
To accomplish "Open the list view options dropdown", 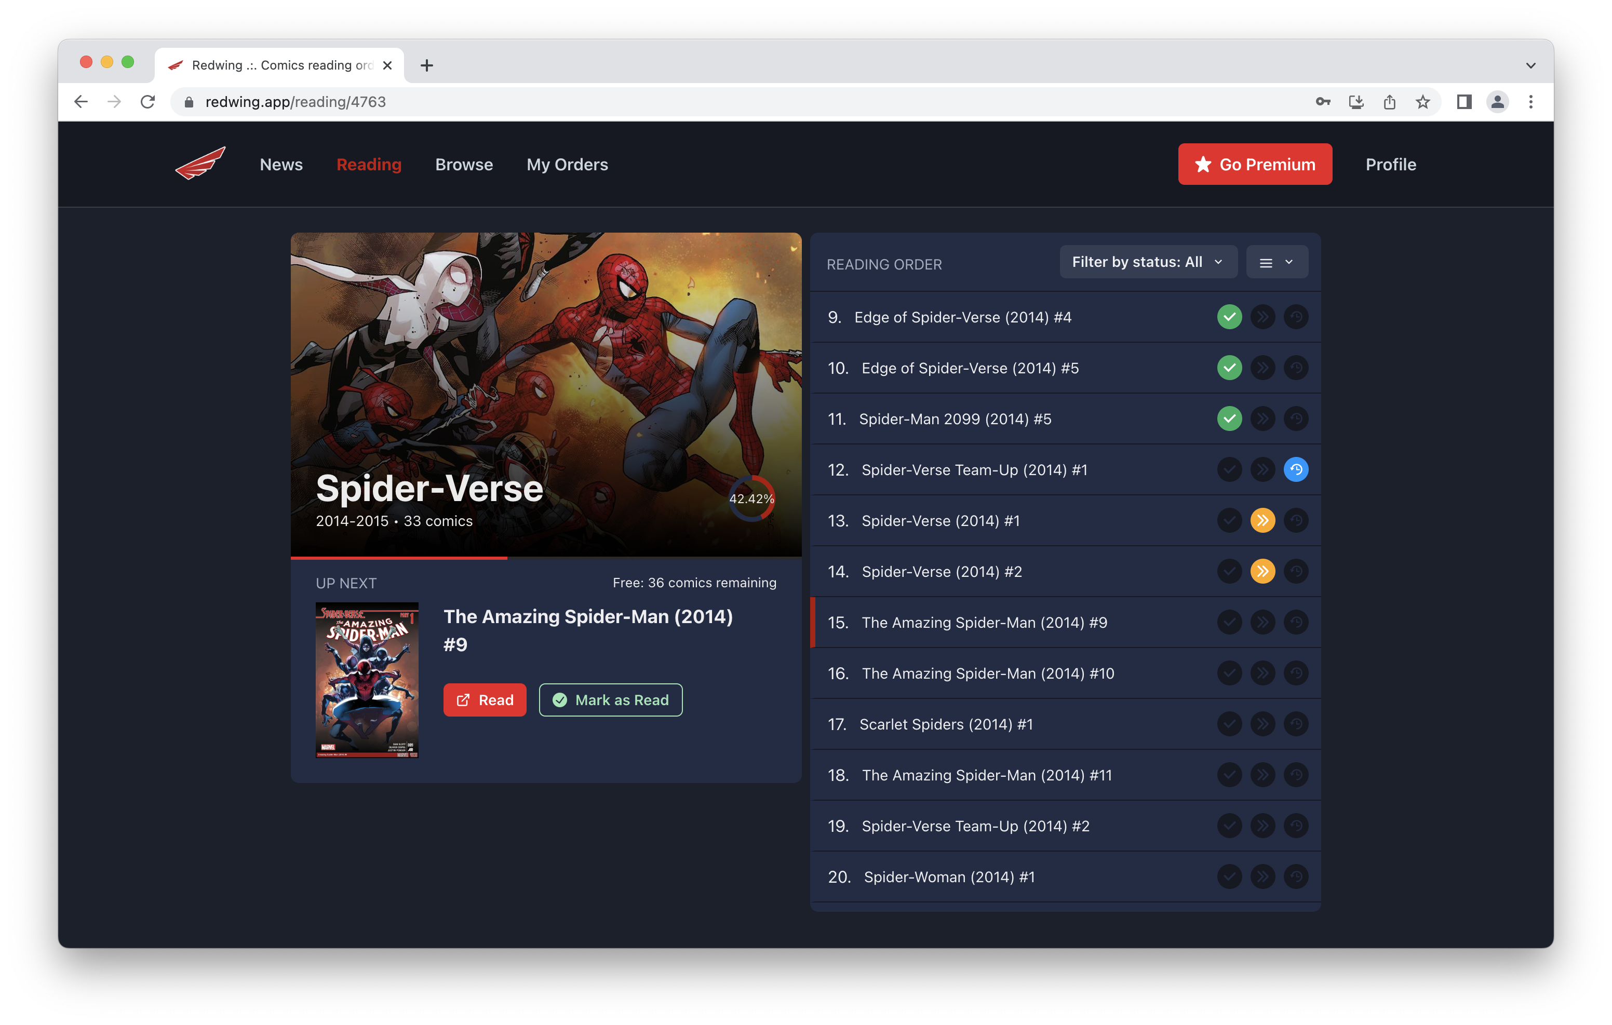I will (1277, 262).
